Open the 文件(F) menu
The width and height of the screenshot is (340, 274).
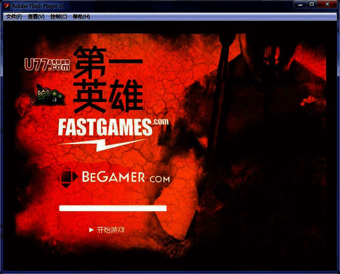(x=14, y=17)
